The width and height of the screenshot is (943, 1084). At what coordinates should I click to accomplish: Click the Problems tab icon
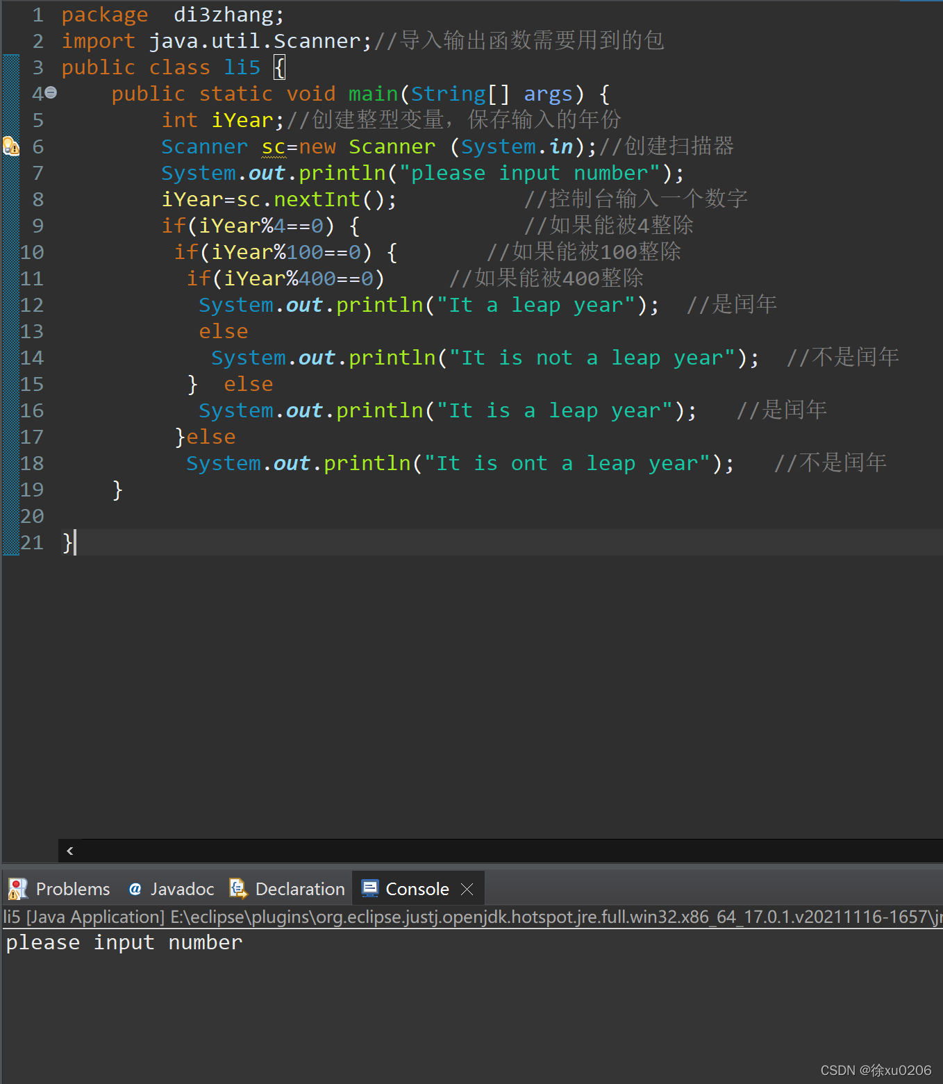tap(17, 889)
